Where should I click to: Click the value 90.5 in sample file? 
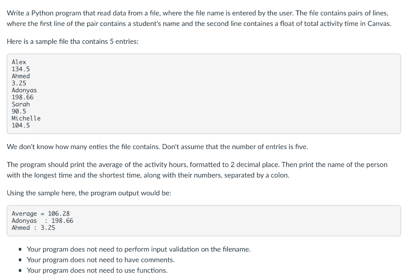pos(19,111)
